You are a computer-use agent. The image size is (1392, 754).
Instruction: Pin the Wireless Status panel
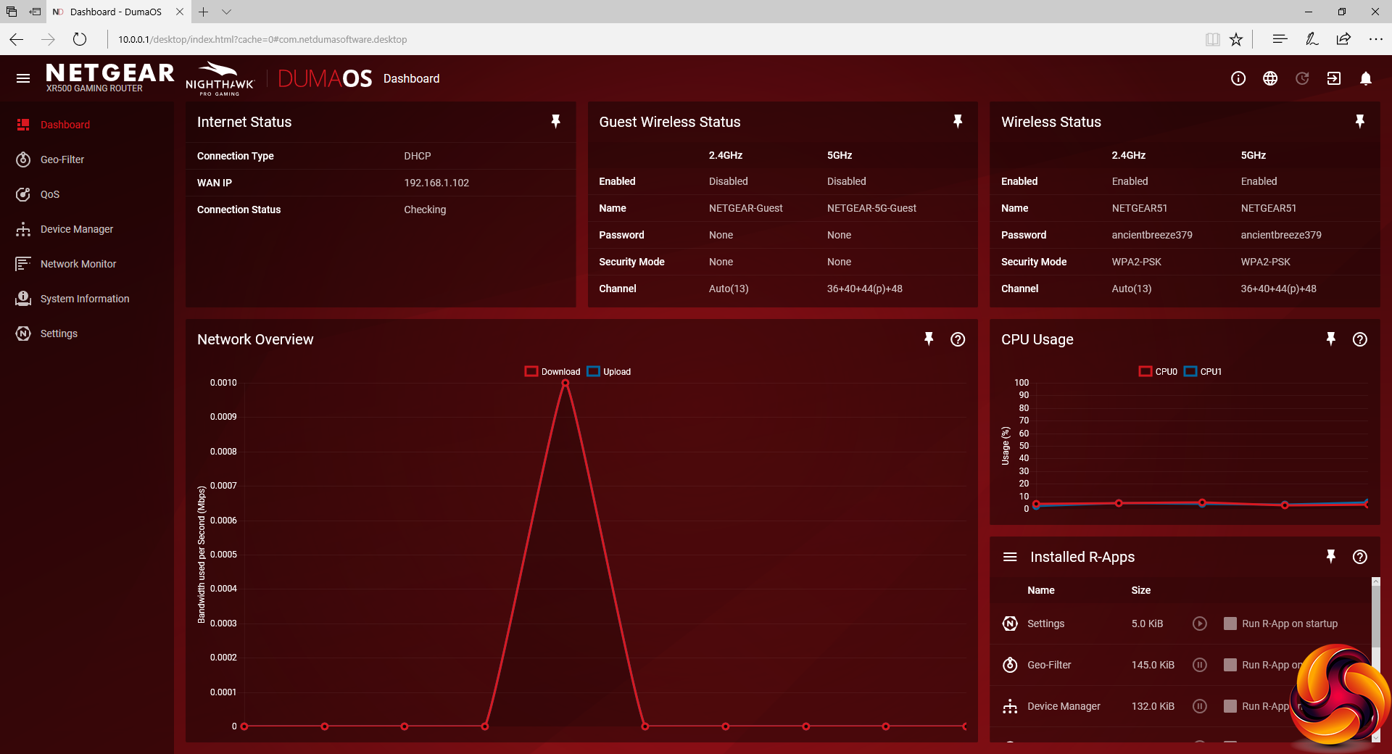[x=1360, y=122]
